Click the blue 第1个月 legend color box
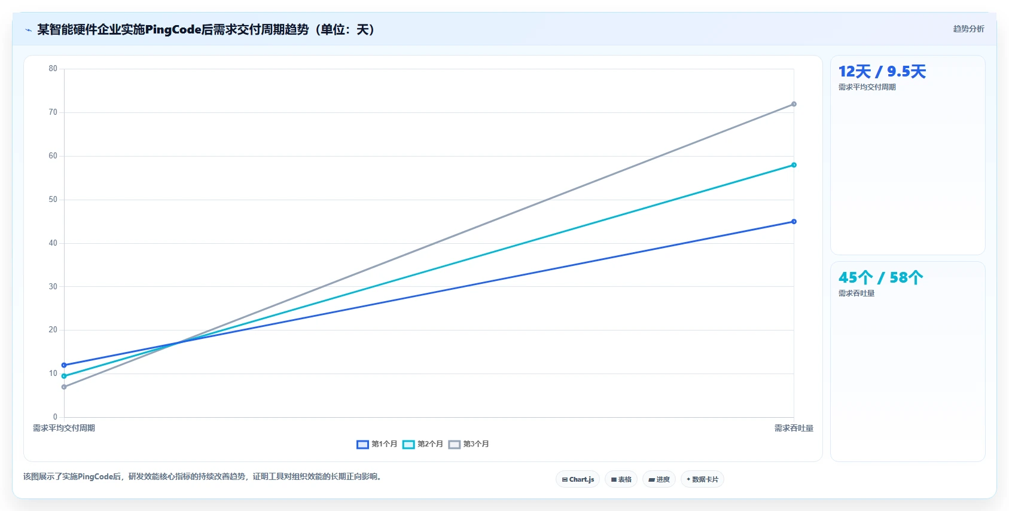 coord(362,444)
